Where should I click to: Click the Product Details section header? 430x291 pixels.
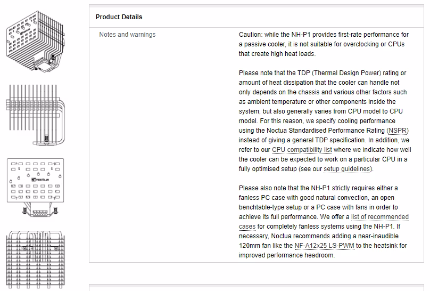tap(119, 17)
